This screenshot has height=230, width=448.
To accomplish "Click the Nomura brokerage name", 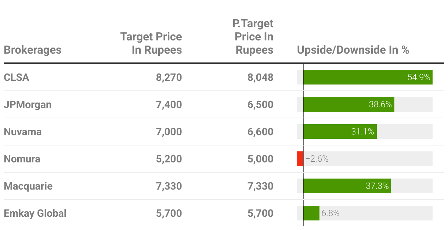I will 22,159.
